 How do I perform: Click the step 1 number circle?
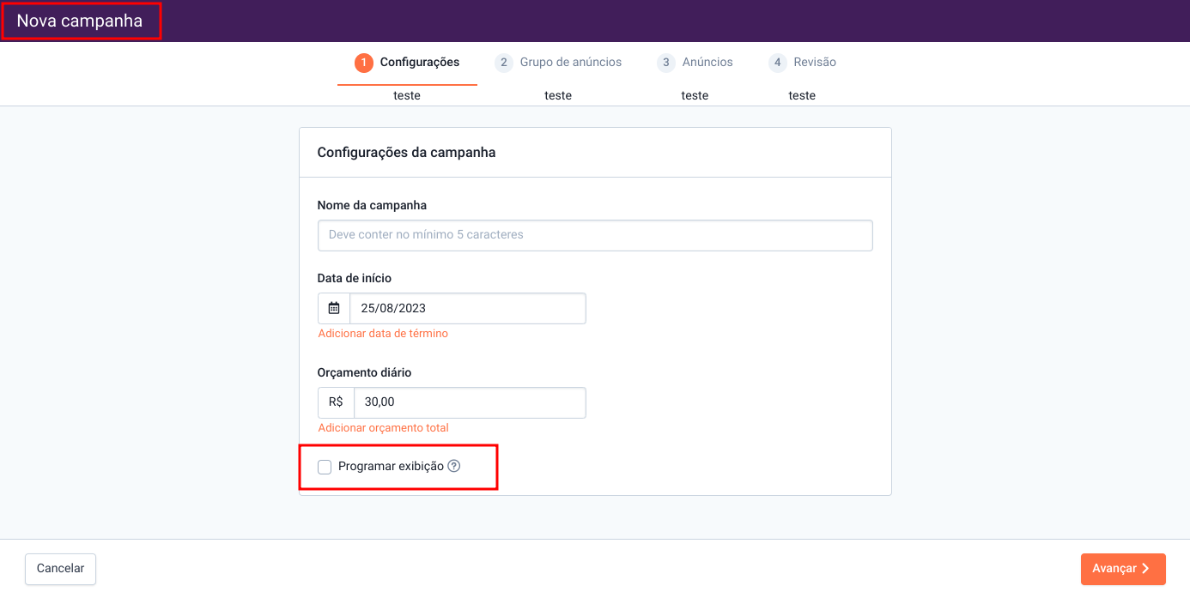[364, 63]
